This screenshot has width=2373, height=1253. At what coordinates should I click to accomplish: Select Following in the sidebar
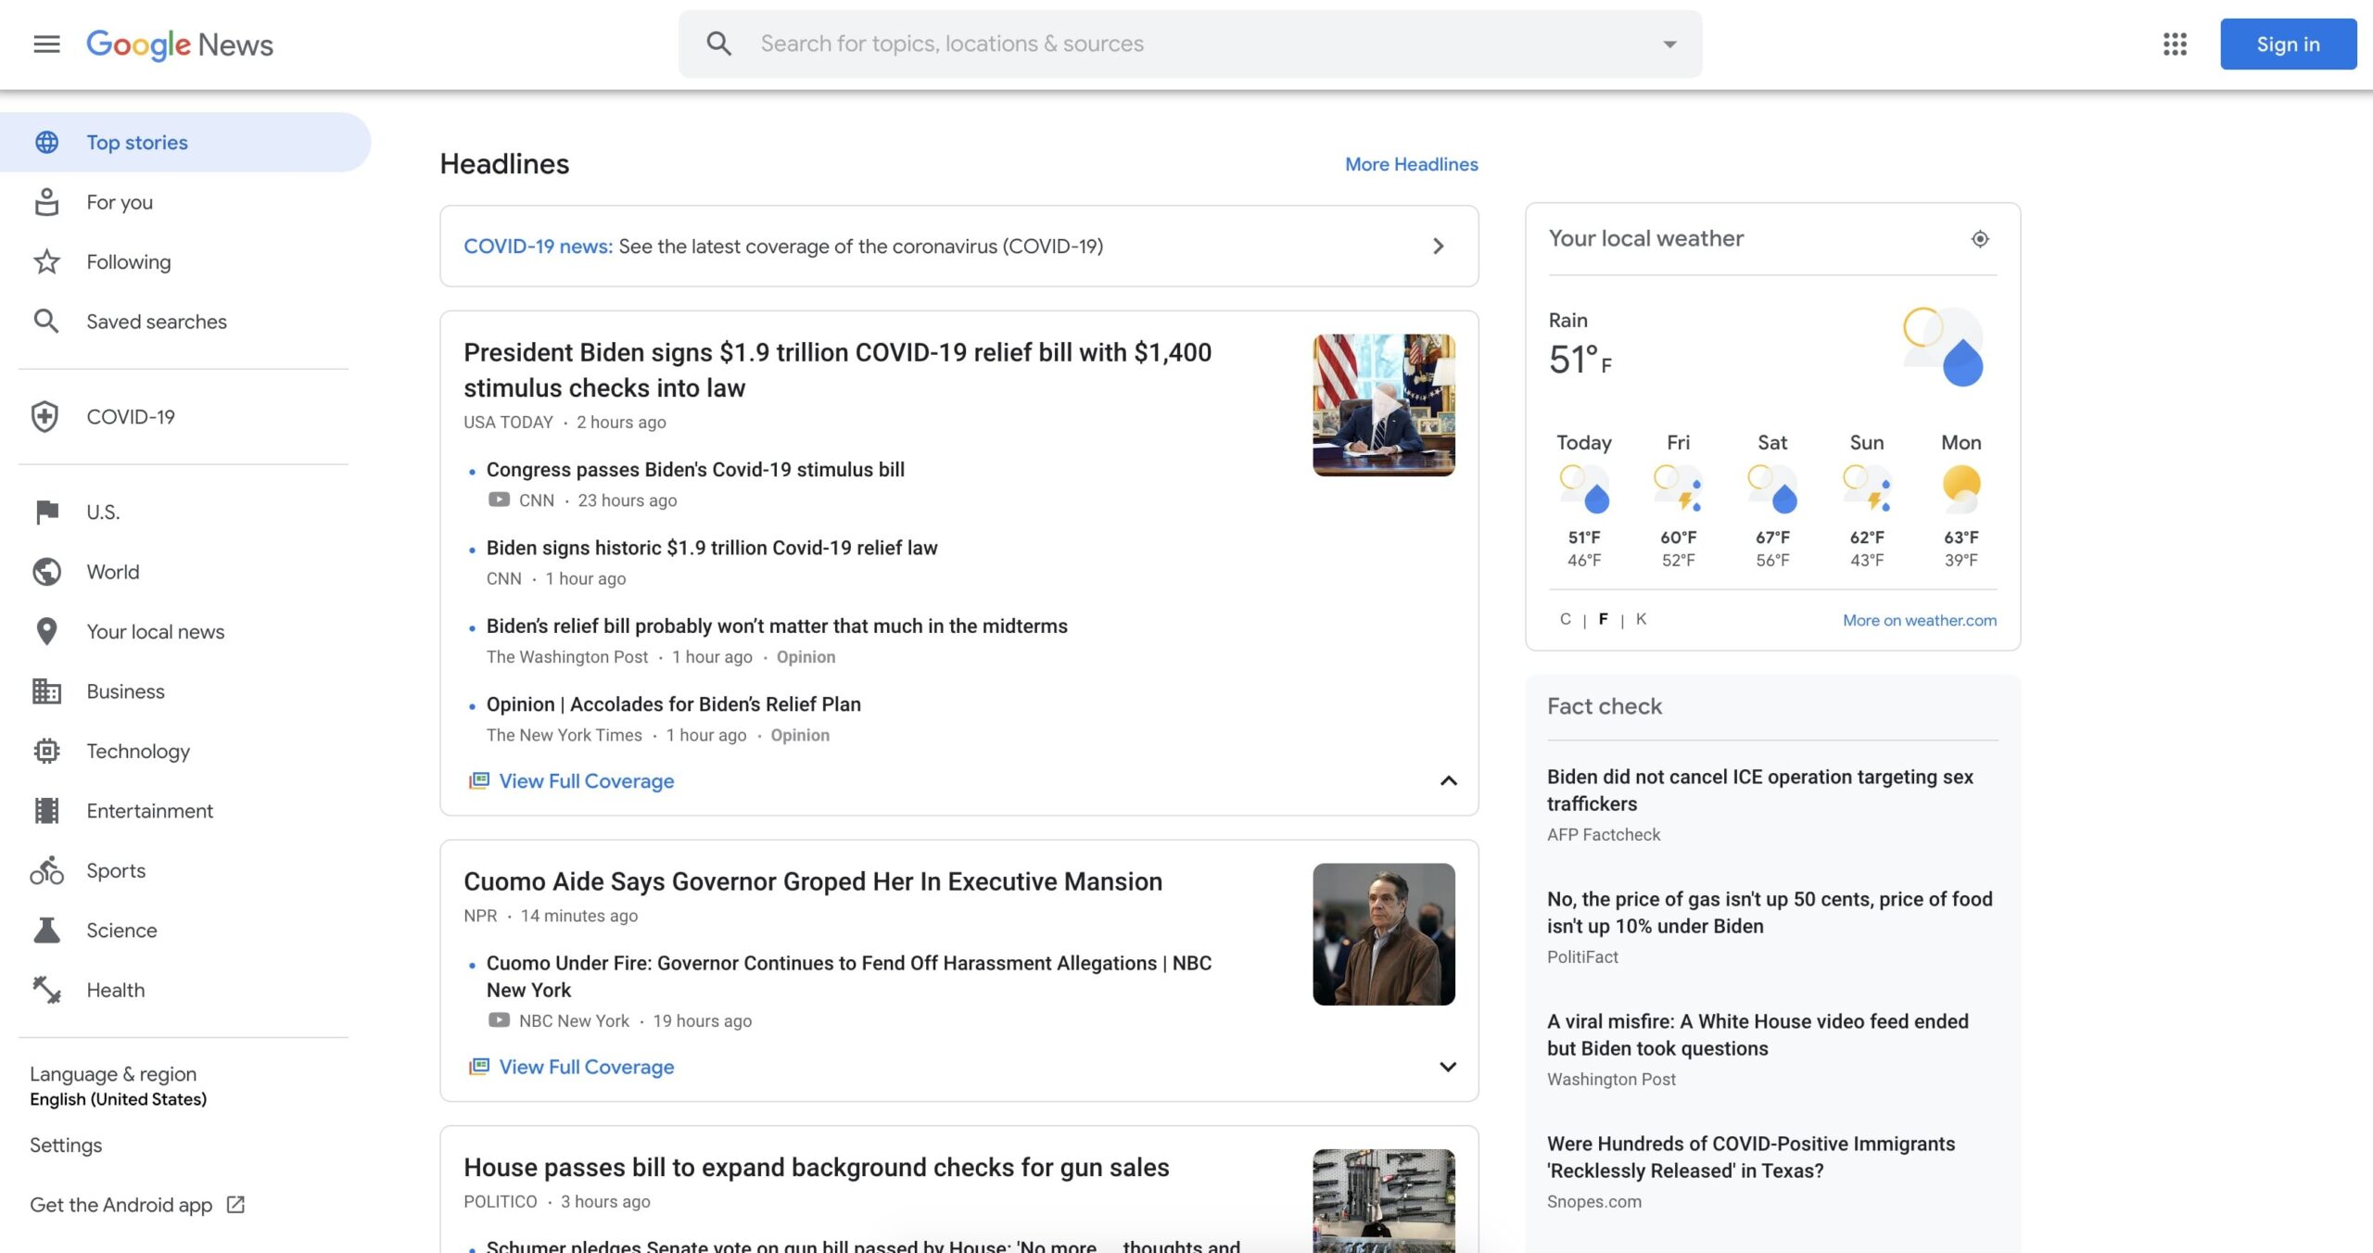(x=128, y=261)
